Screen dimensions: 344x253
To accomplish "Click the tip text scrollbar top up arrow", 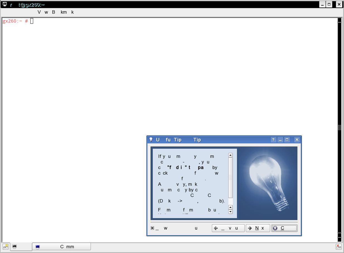I will point(231,155).
